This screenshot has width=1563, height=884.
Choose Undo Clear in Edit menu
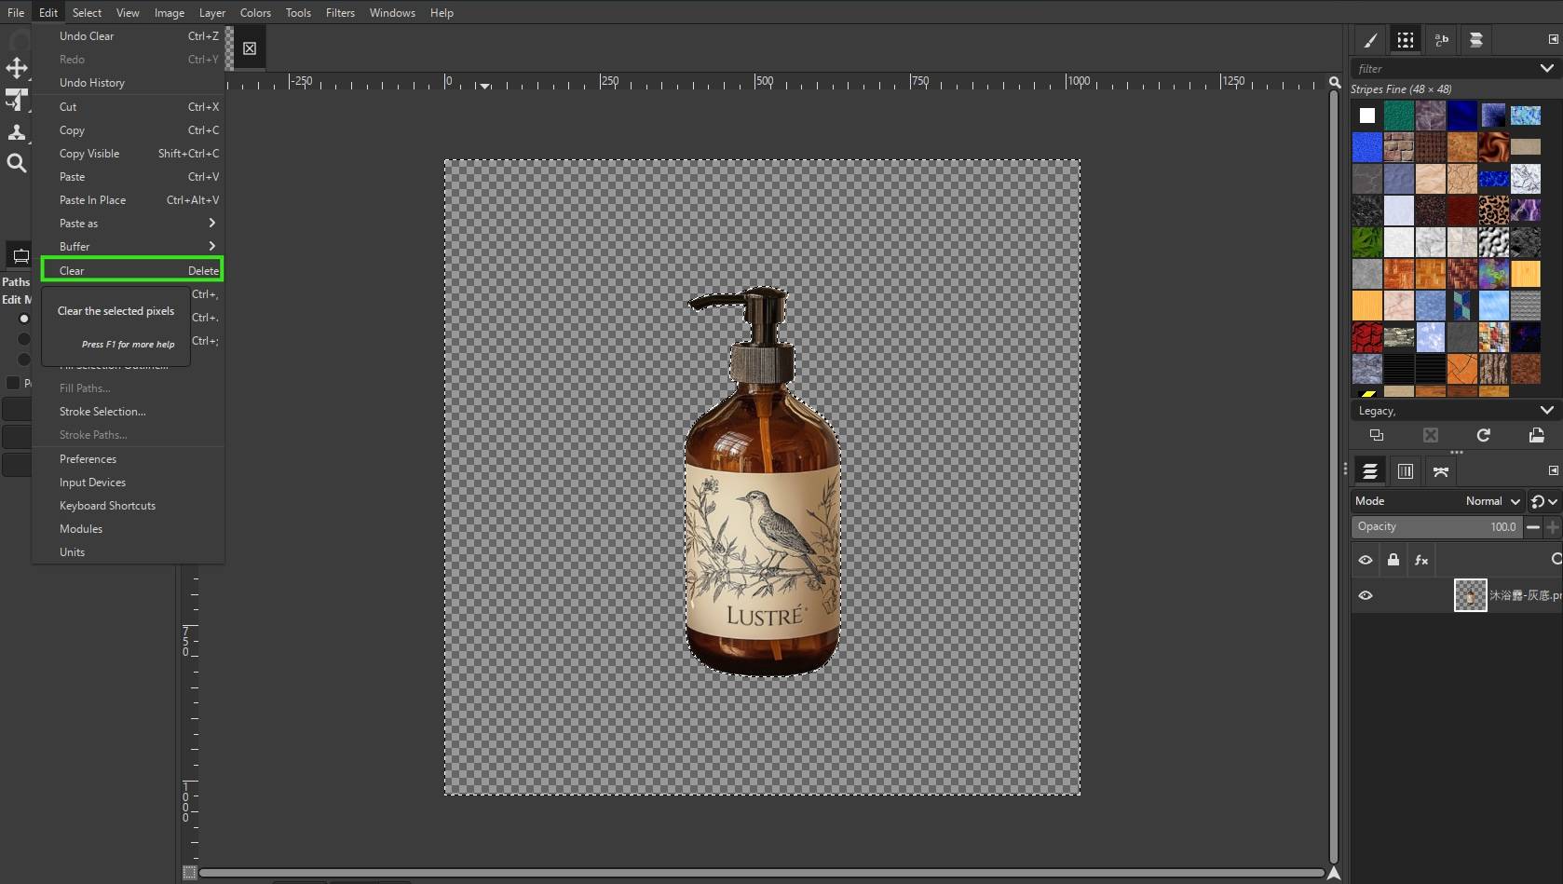point(129,36)
